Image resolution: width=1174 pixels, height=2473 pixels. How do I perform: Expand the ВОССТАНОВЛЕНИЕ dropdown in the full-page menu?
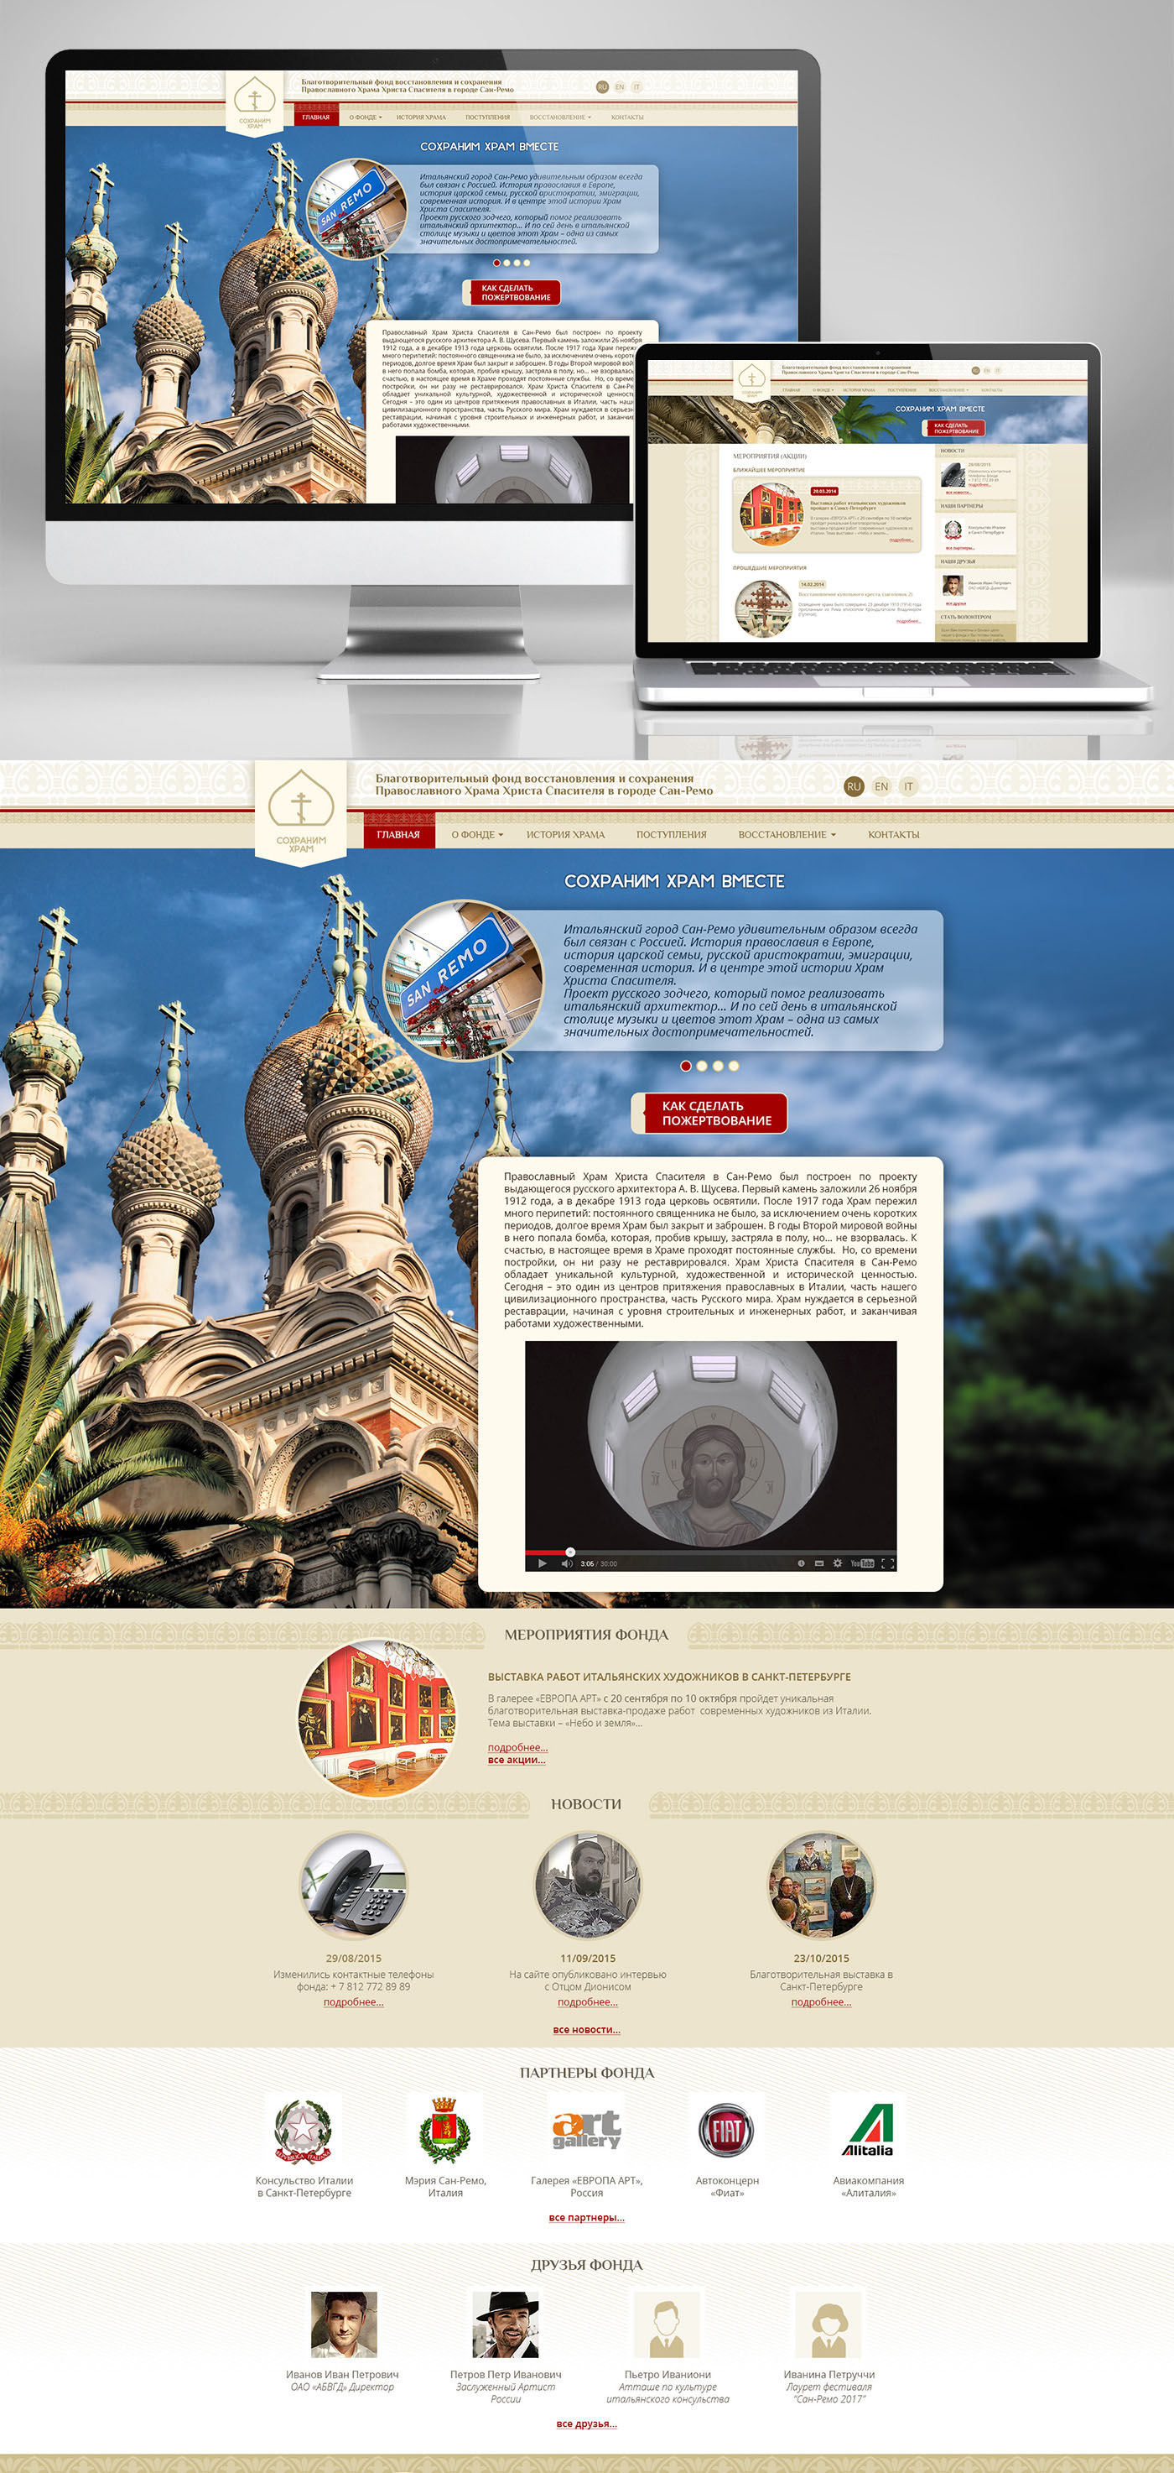tap(787, 834)
